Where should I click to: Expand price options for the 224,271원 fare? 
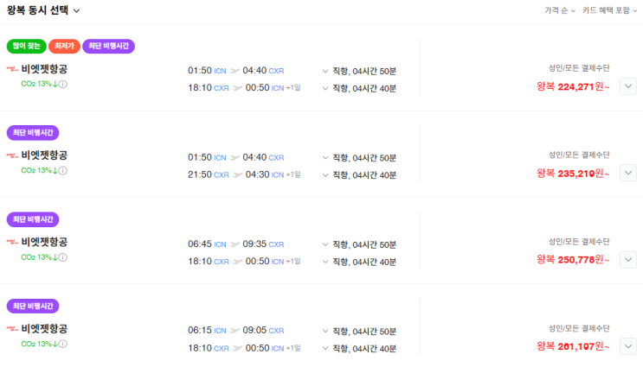pyautogui.click(x=628, y=85)
